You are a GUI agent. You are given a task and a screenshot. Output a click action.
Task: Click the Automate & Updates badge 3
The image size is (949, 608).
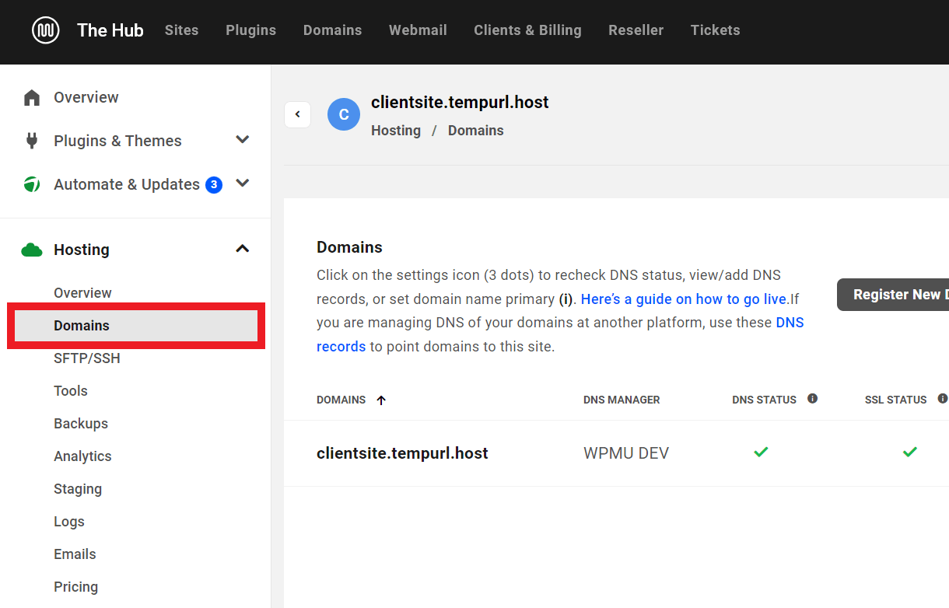[x=214, y=185]
